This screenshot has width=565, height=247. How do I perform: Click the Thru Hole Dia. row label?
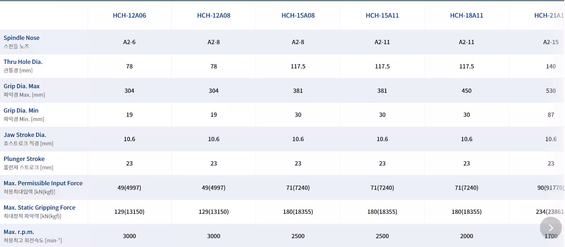[23, 62]
